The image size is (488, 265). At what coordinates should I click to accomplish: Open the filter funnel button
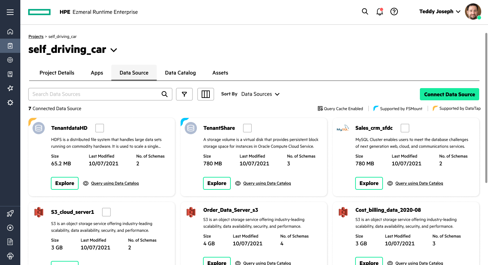click(x=184, y=94)
